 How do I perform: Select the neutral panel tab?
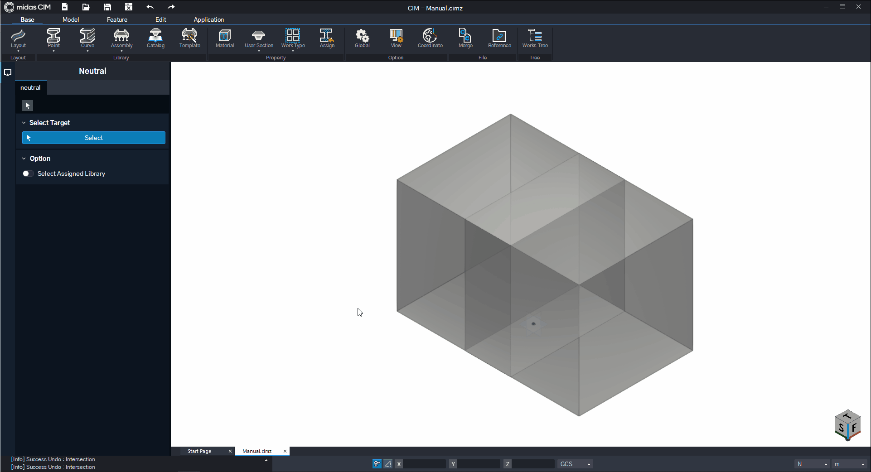[x=30, y=87]
